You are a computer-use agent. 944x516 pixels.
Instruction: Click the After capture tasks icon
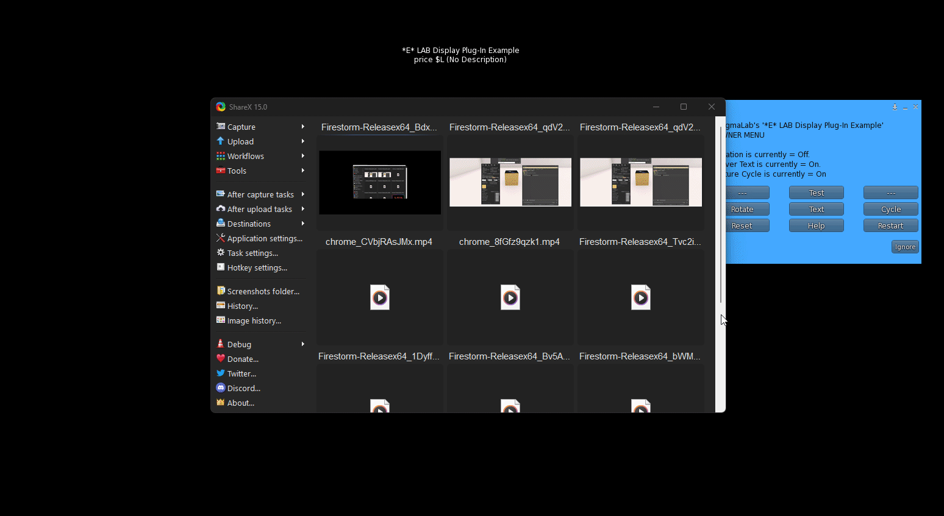point(221,194)
